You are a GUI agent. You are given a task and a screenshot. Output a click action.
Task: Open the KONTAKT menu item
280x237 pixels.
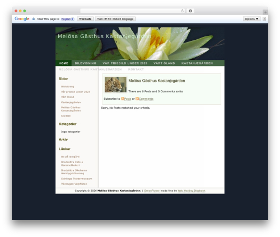point(136,69)
